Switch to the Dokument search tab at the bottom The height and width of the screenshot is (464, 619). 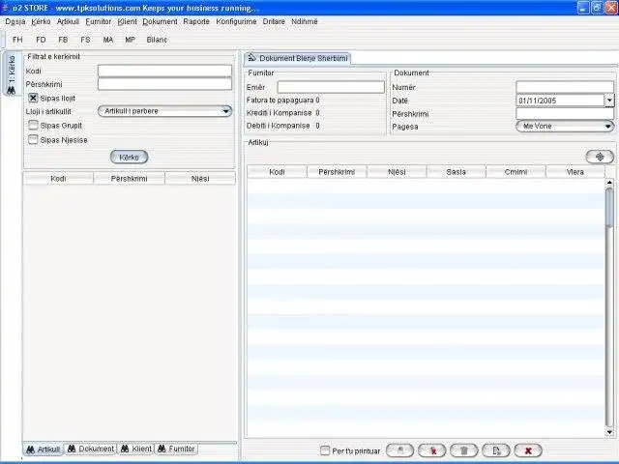pos(90,449)
